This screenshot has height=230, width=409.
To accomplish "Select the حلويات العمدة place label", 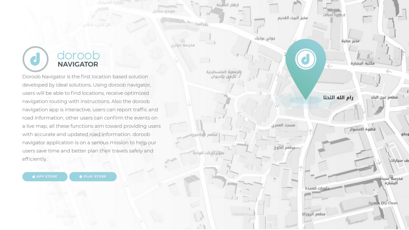I will tap(317, 188).
